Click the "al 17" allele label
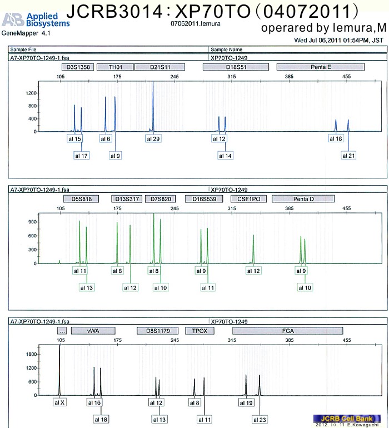 pyautogui.click(x=81, y=156)
